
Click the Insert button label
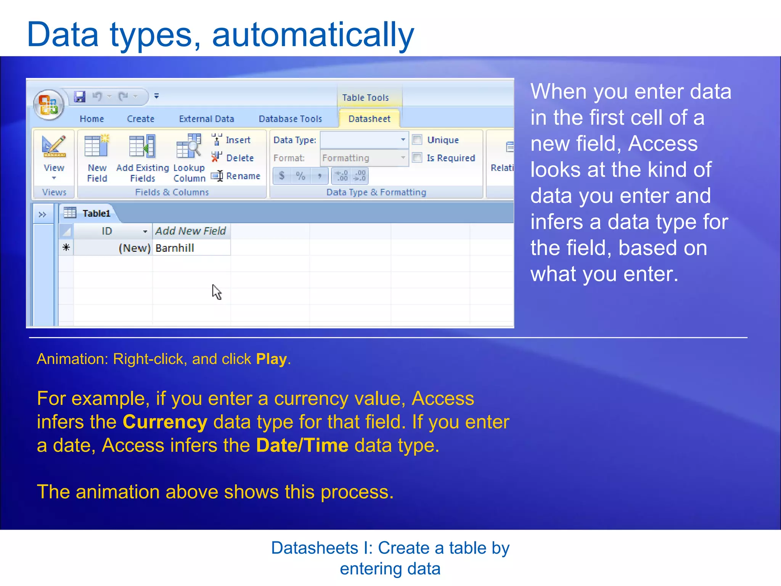[x=238, y=140]
